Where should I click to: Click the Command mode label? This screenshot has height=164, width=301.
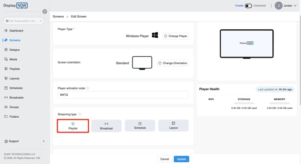[x=260, y=5]
